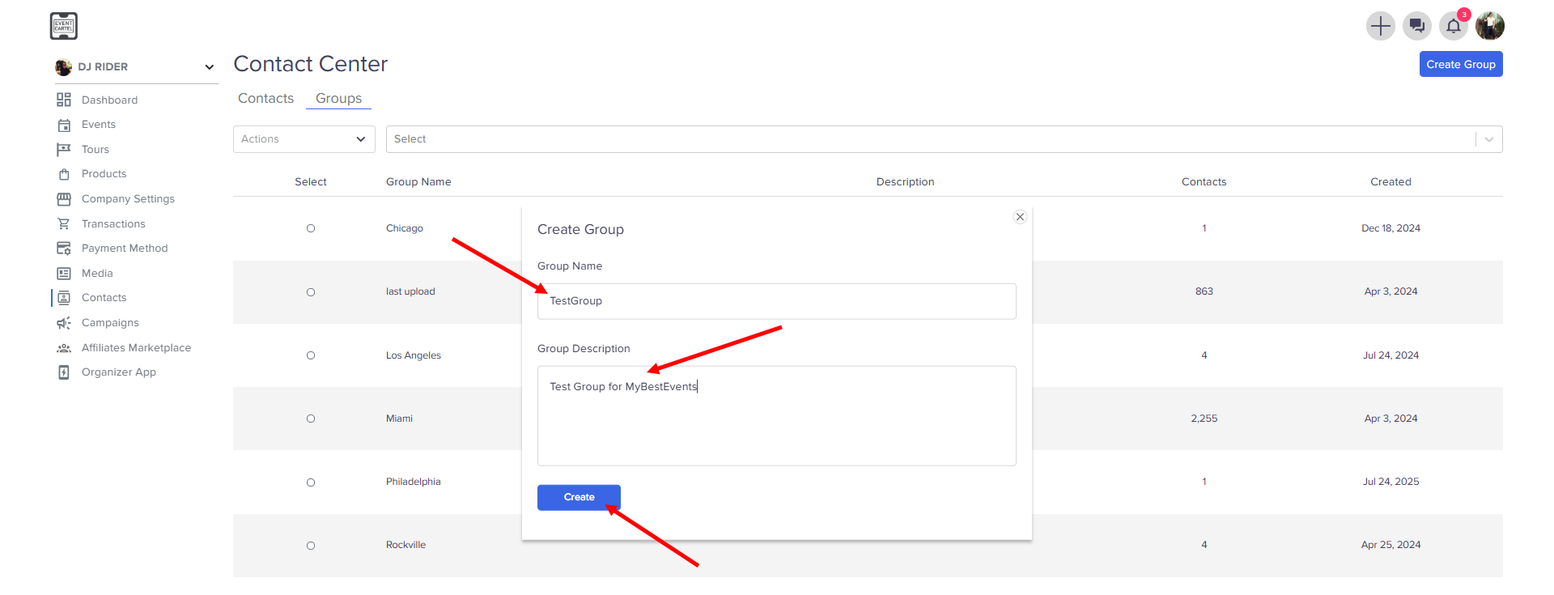The width and height of the screenshot is (1554, 595).
Task: Click the Company Settings storefront icon
Action: click(64, 199)
